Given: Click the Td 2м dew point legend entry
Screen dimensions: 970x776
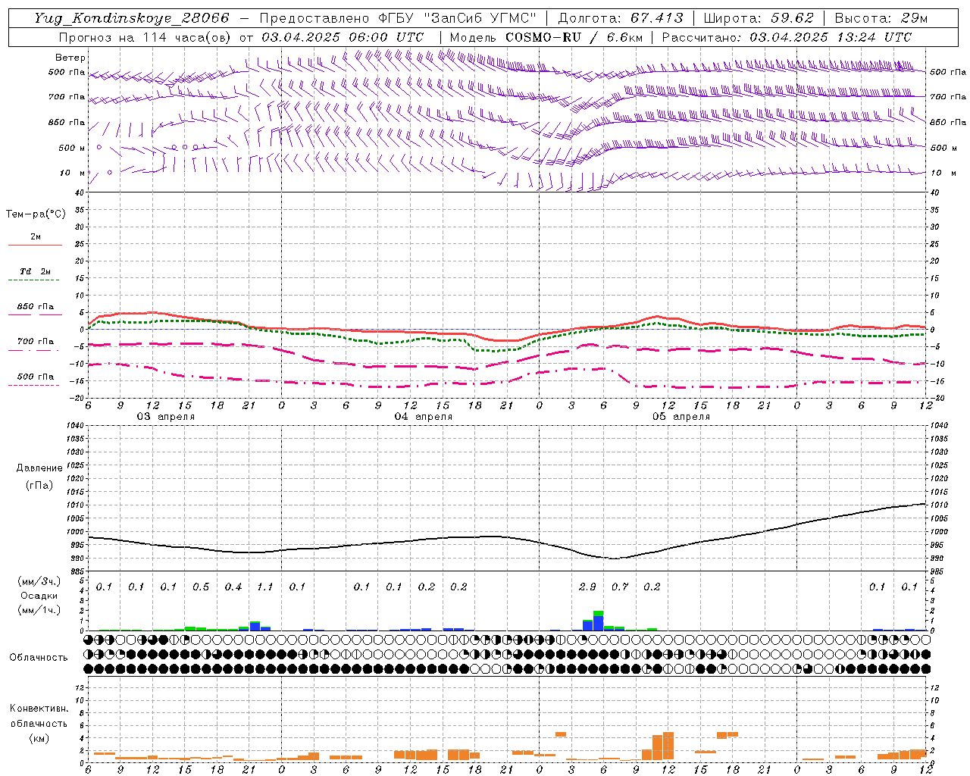Looking at the screenshot, I should [x=35, y=271].
